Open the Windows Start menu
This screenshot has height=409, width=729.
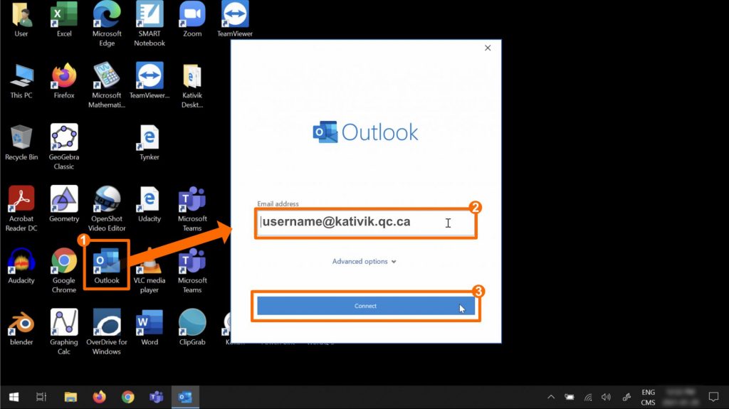[14, 397]
